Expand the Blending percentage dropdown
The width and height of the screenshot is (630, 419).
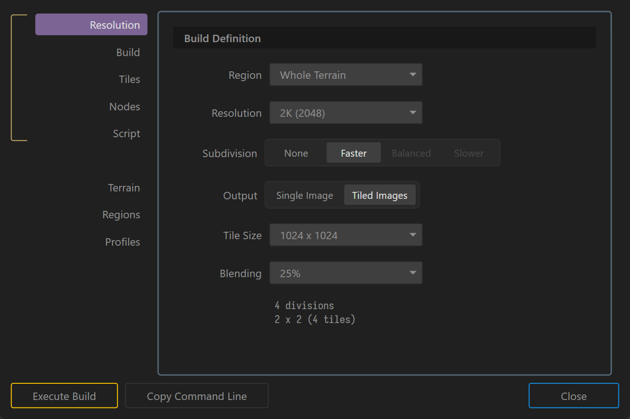(x=346, y=273)
